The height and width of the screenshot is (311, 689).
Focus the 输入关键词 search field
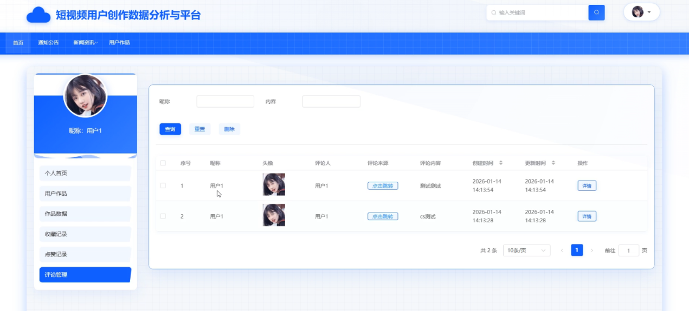[537, 12]
